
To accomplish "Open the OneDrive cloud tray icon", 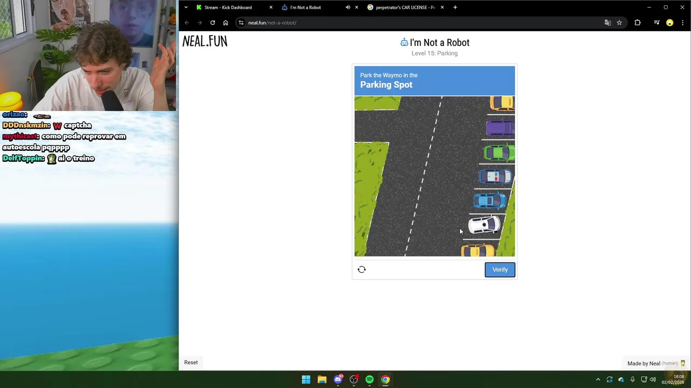I will point(621,379).
